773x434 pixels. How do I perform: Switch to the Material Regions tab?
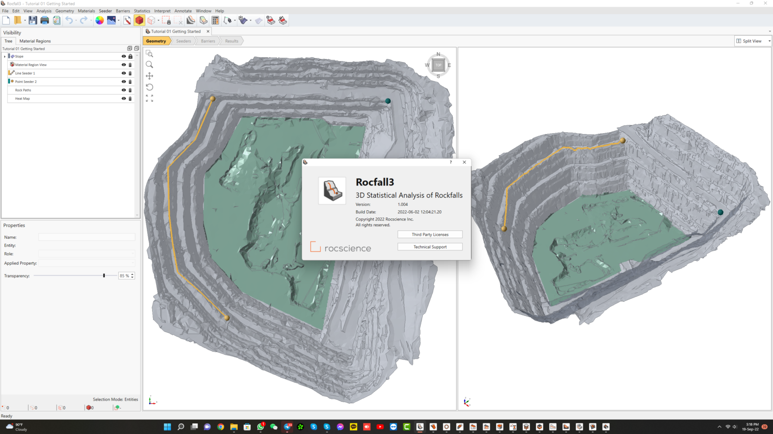pyautogui.click(x=35, y=41)
